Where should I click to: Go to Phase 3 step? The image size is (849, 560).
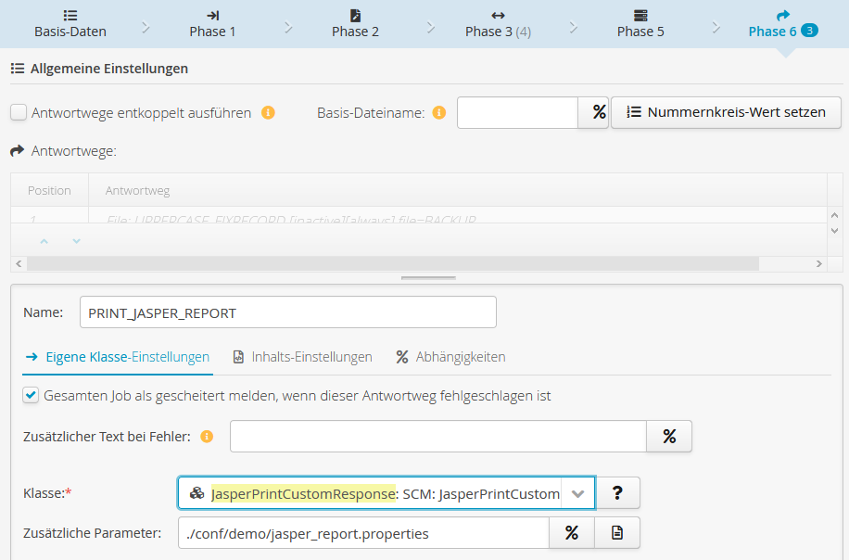point(498,24)
